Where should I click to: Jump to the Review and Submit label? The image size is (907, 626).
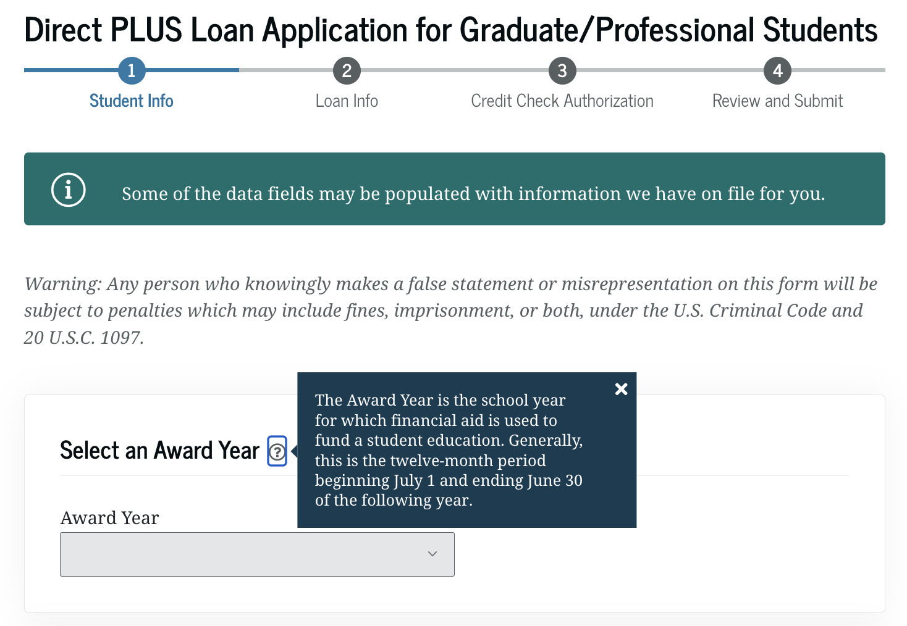click(777, 100)
